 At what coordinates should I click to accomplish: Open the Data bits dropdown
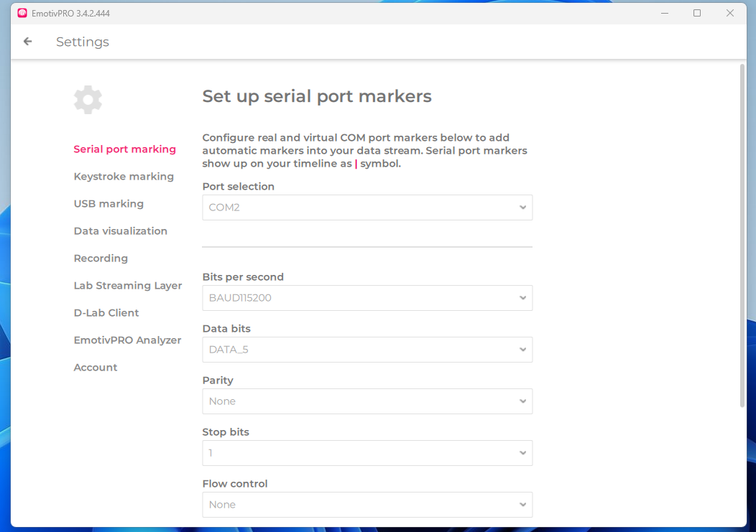tap(367, 350)
